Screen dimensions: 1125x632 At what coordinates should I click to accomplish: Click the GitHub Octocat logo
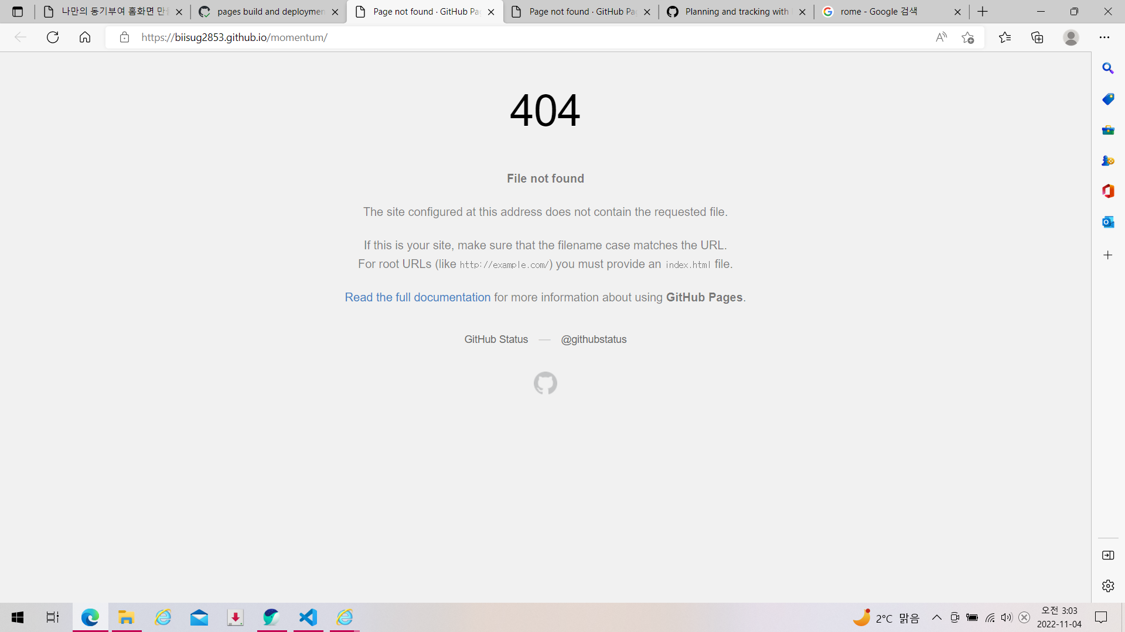click(x=546, y=383)
